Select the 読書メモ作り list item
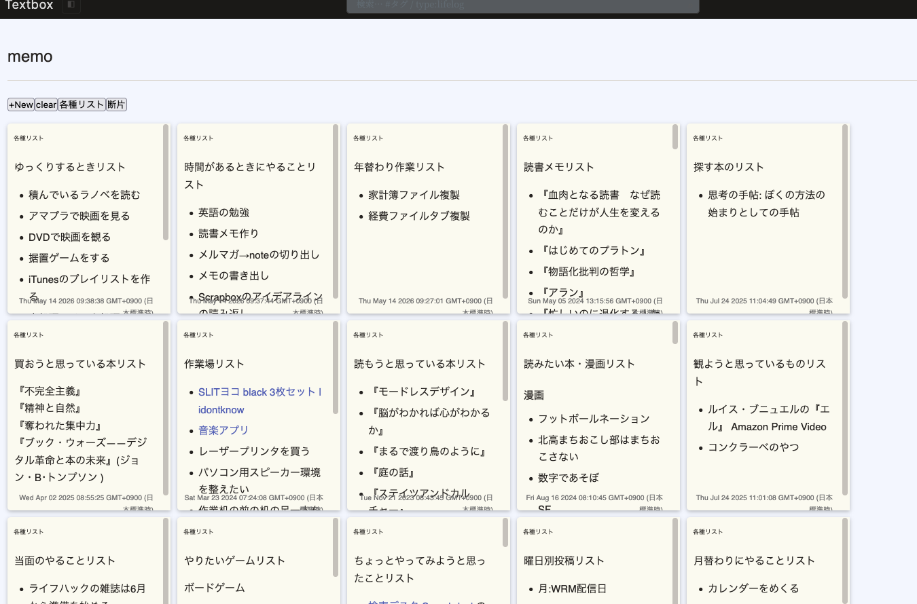 [x=228, y=233]
